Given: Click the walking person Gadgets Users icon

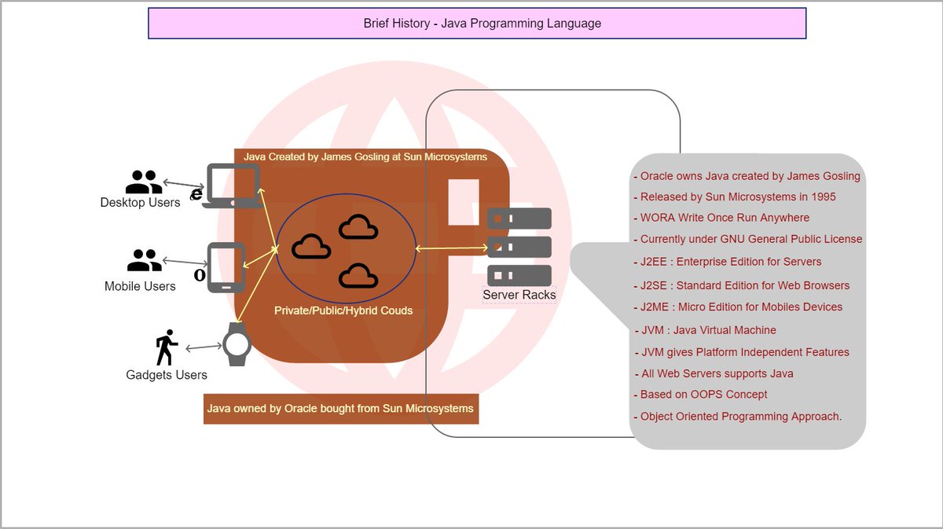Looking at the screenshot, I should click(x=166, y=347).
